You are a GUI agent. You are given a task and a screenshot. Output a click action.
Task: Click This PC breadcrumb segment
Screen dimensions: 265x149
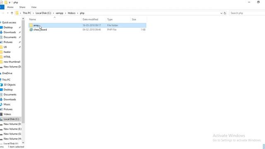point(27,13)
